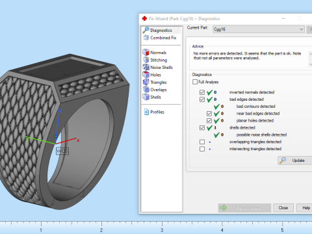Open the Profiles document icon
312x234 pixels.
pos(146,112)
